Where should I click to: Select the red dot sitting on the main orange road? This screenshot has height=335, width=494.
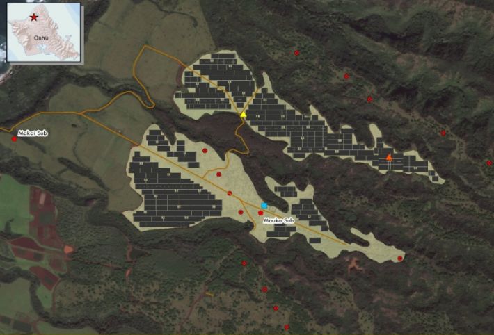pyautogui.click(x=230, y=193)
